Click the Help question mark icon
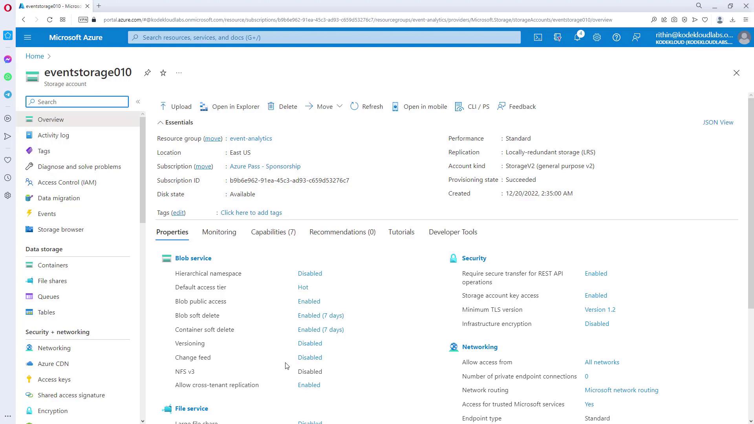Image resolution: width=754 pixels, height=424 pixels. click(x=616, y=37)
